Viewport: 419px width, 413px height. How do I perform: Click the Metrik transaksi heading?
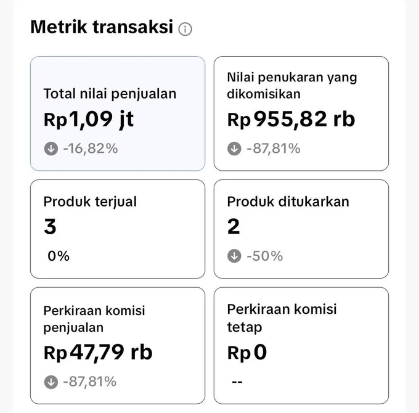click(x=102, y=27)
